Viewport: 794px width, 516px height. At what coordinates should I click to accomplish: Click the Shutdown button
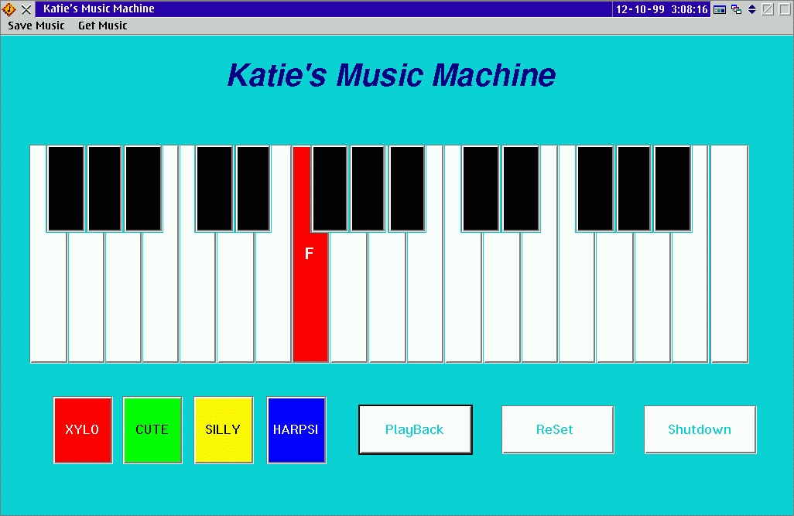pyautogui.click(x=700, y=429)
